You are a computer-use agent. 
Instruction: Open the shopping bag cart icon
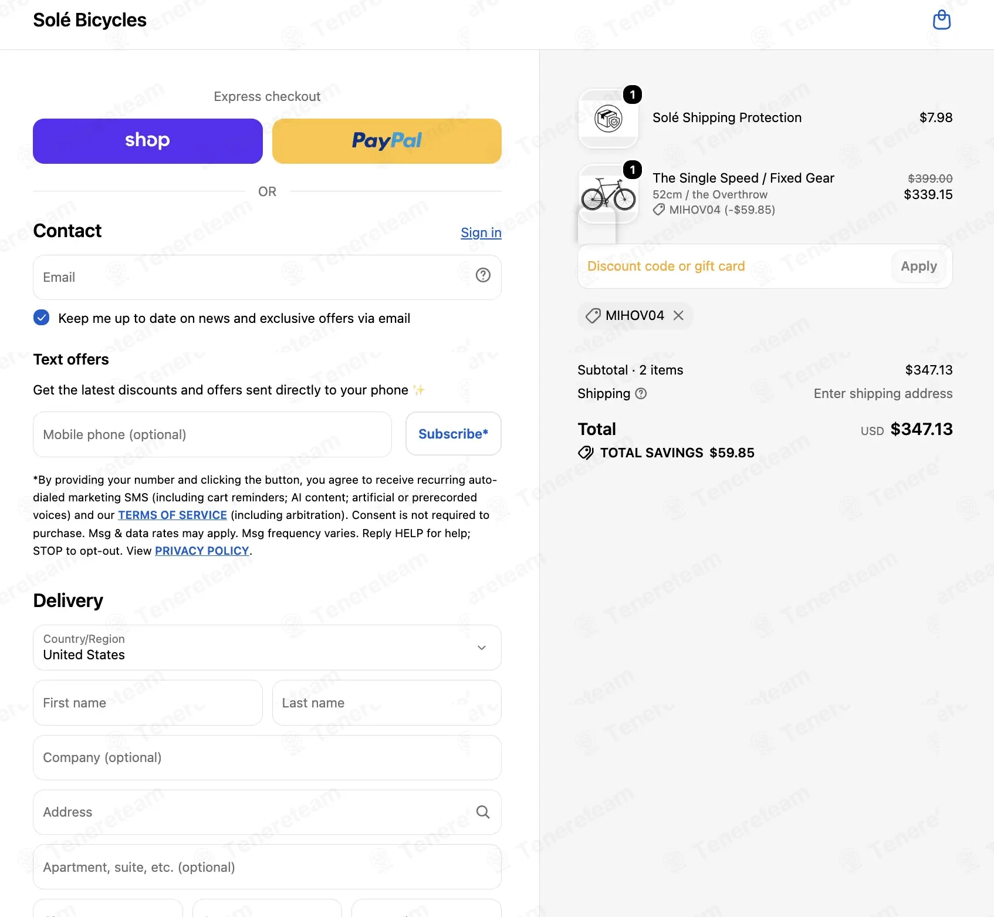tap(941, 21)
